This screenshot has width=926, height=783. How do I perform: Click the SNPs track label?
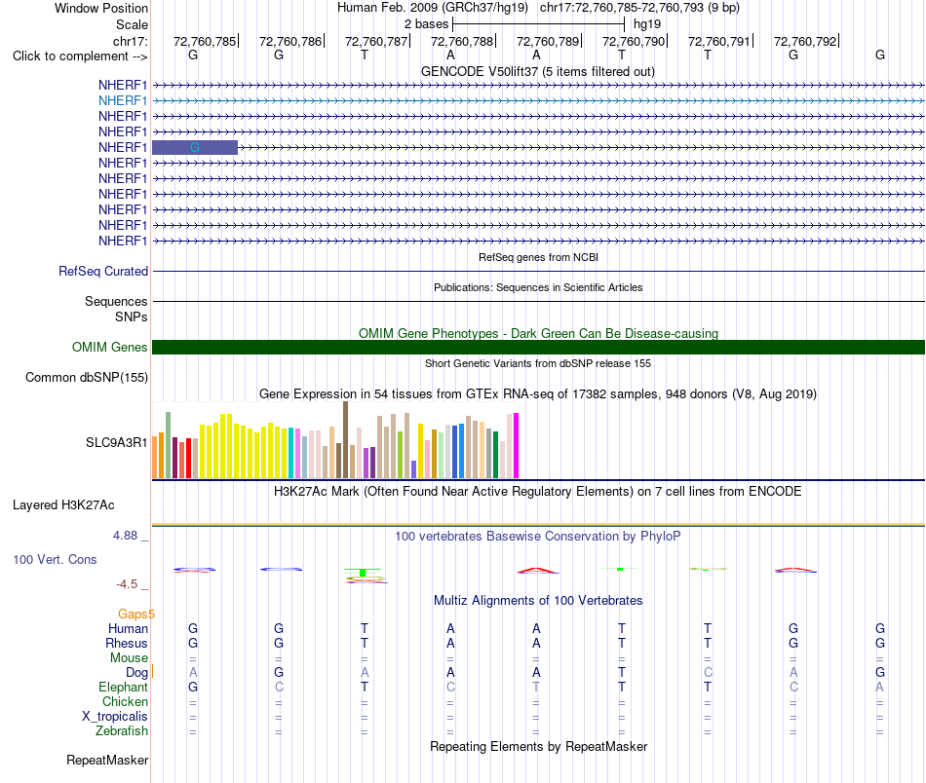(132, 317)
